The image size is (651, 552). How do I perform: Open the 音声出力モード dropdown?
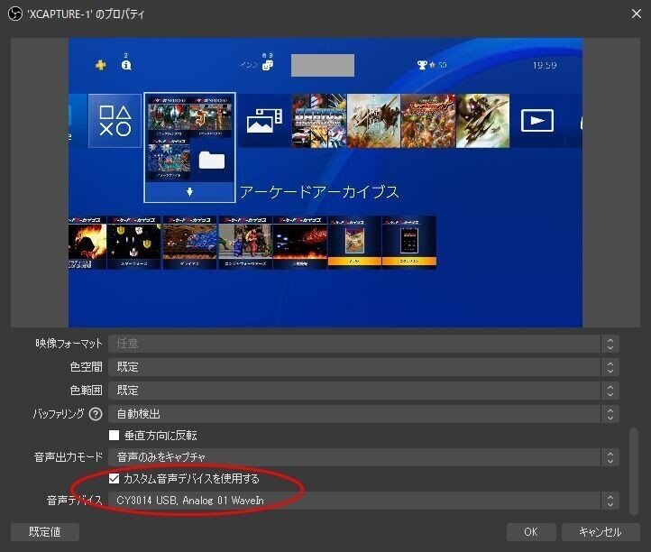(x=363, y=457)
